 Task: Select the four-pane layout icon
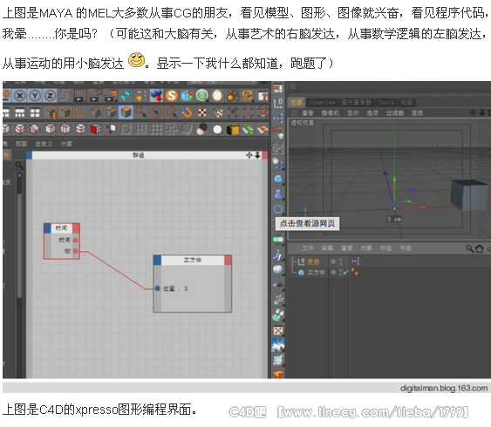pos(35,112)
